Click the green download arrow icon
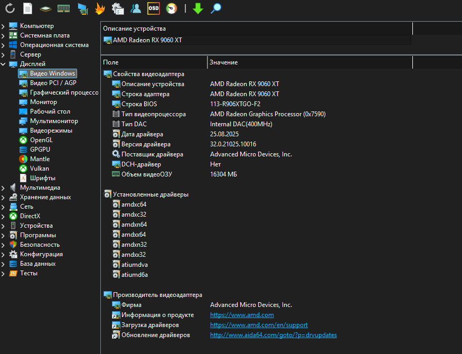 tap(198, 8)
